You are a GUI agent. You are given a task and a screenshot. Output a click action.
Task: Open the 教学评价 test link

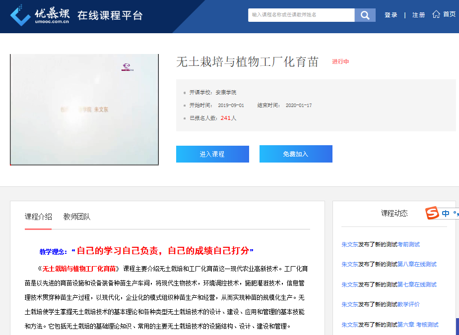coord(408,304)
